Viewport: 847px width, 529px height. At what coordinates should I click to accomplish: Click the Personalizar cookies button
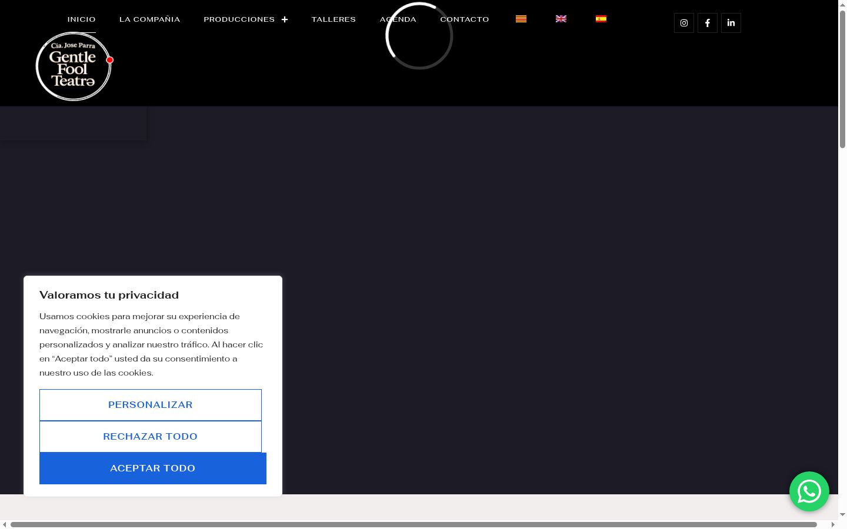pyautogui.click(x=151, y=405)
